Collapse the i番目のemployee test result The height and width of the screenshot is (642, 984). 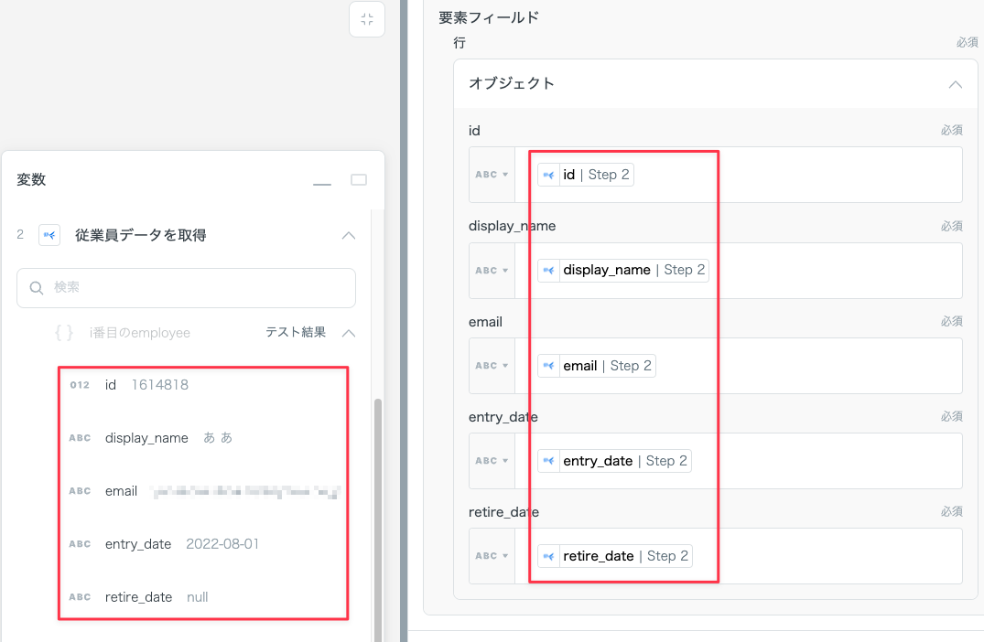tap(348, 333)
